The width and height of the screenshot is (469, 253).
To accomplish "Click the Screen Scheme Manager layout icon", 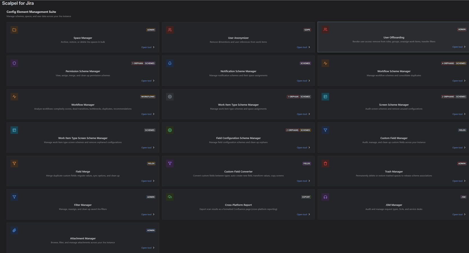I will tap(326, 97).
